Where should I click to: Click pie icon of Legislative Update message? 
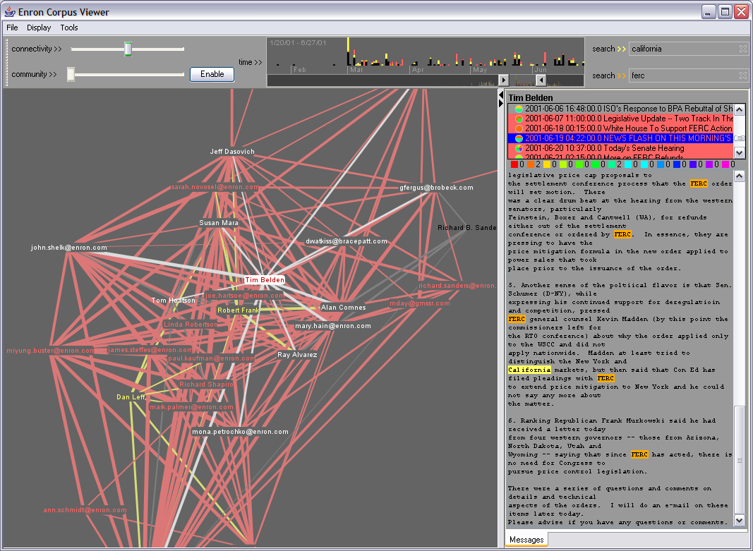click(519, 119)
